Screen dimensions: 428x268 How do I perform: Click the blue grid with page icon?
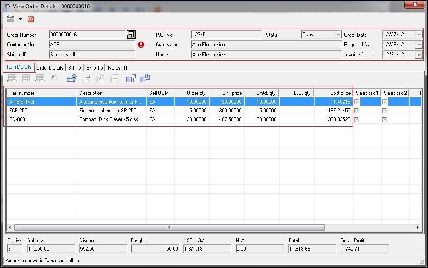point(131,78)
